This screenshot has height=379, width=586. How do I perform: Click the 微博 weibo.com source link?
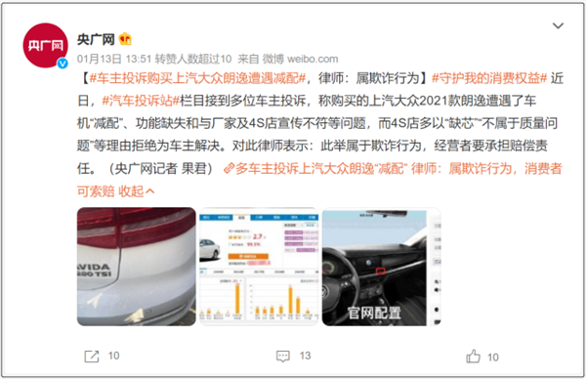click(300, 59)
